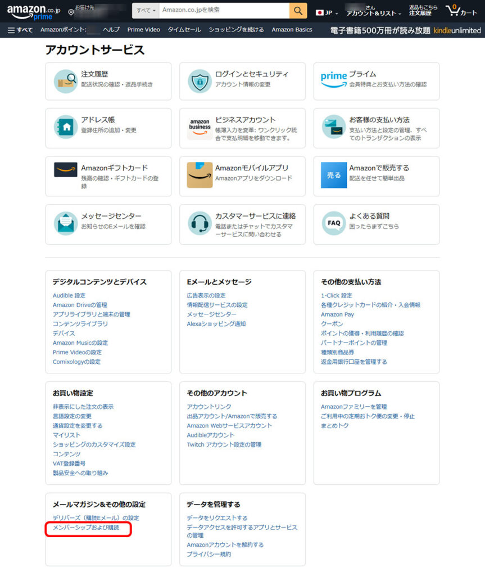485x576 pixels.
Task: Open the すべて search category dropdown
Action: (146, 11)
